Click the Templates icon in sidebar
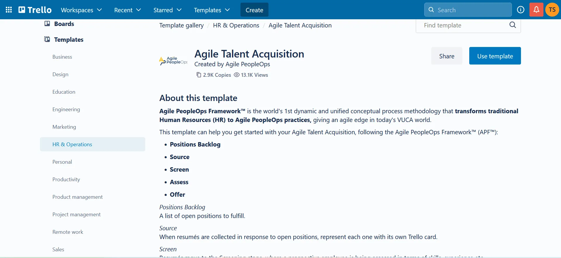The width and height of the screenshot is (561, 258). (47, 39)
